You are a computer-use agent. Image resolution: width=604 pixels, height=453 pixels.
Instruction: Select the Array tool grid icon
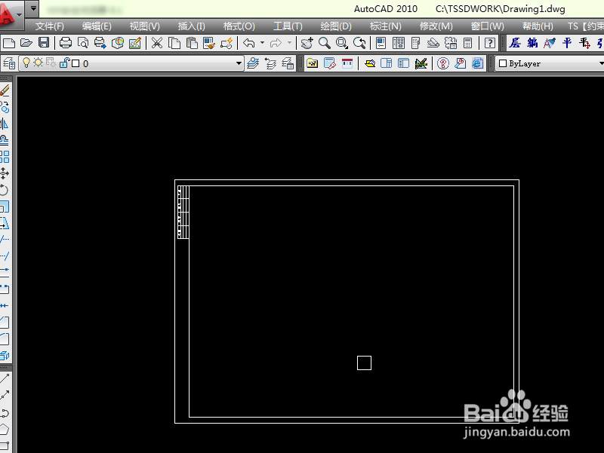click(x=5, y=157)
